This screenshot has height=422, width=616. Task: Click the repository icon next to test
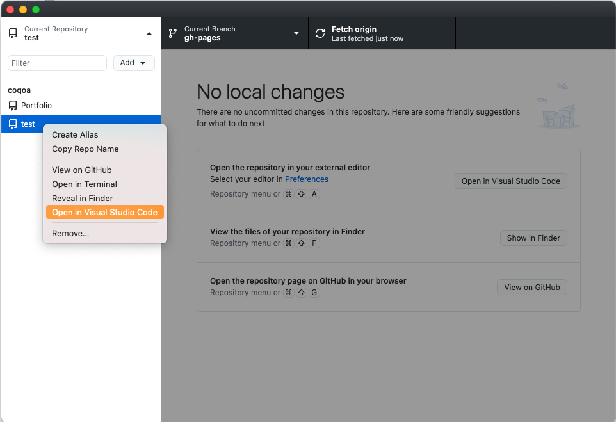(13, 124)
